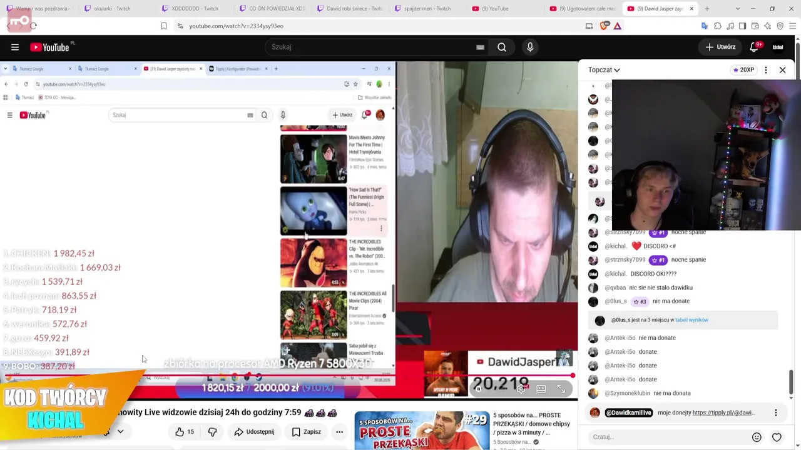Open more actions menu beside Zapisz
Viewport: 801px width, 450px height.
point(339,432)
